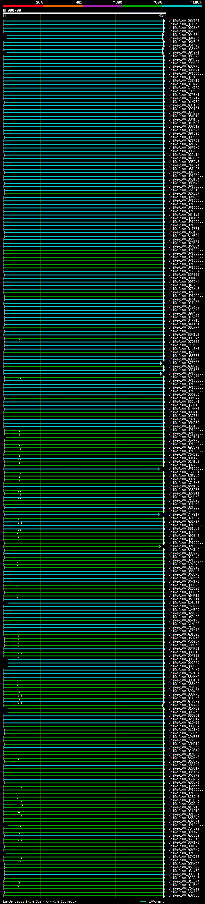Viewport: 205px width, 904px height.
Task: Click arrowhead ending the UniRef100_C4PZT7 bar
Action: [159, 515]
